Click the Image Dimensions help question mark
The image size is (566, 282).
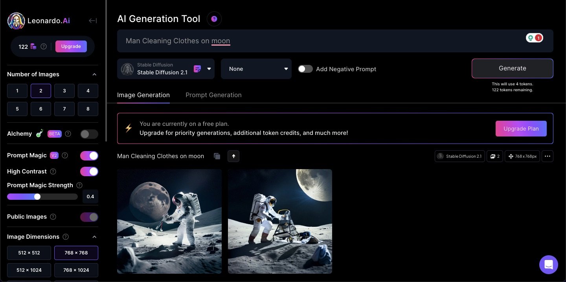point(66,237)
